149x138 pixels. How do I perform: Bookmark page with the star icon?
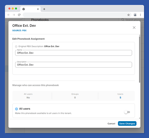point(129,15)
